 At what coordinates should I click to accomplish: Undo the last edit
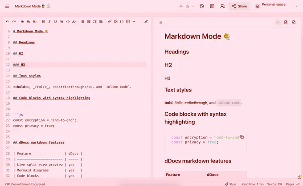(8, 22)
